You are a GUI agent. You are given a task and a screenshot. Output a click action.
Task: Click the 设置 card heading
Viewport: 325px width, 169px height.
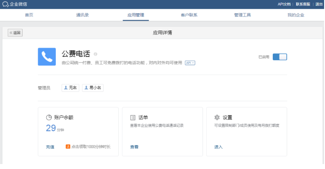coord(227,117)
